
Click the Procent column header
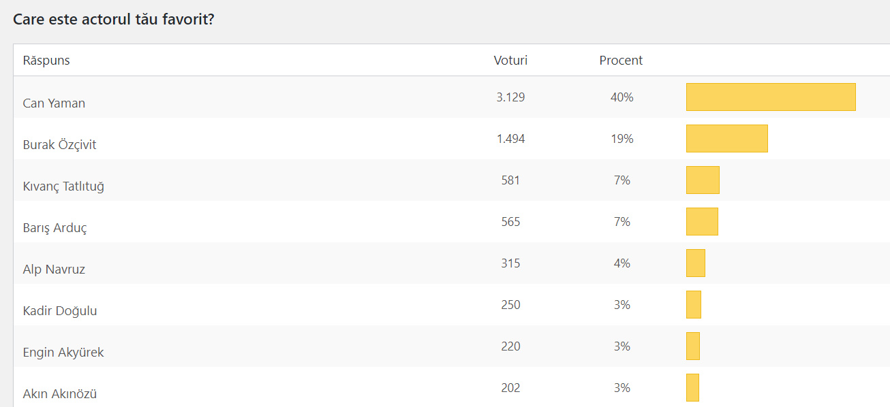pyautogui.click(x=621, y=61)
